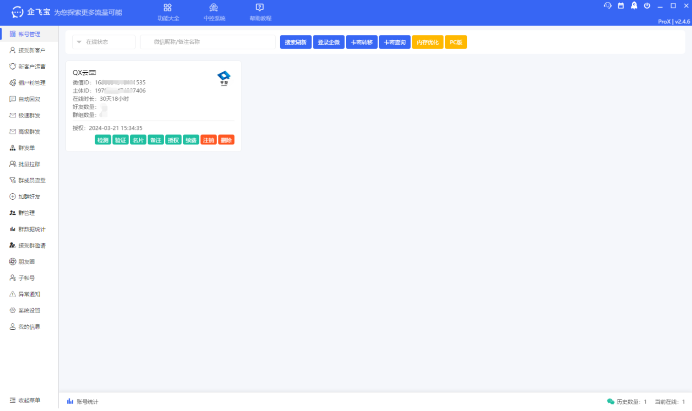Select 接受新客户 in sidebar
This screenshot has height=411, width=692.
[31, 51]
